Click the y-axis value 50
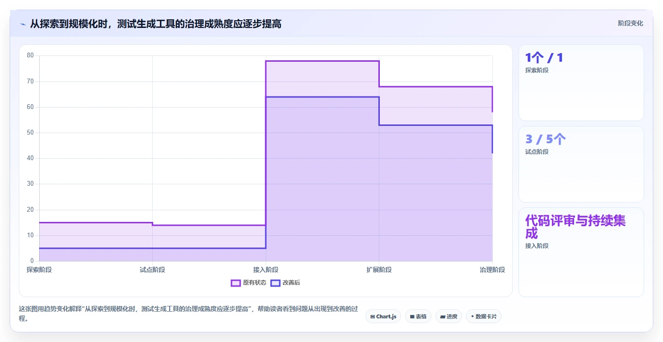The height and width of the screenshot is (342, 663). coord(30,133)
